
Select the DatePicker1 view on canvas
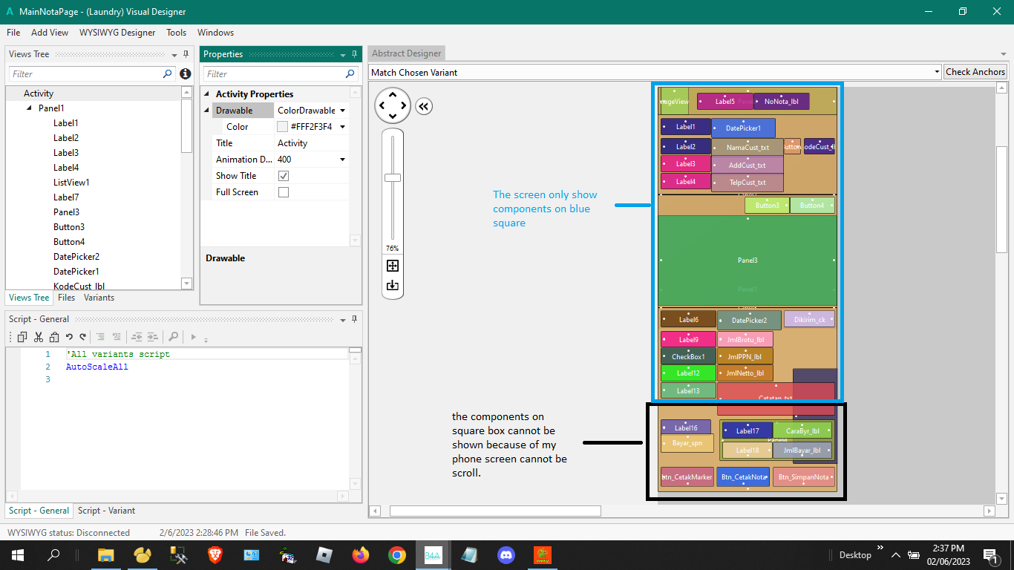[743, 128]
